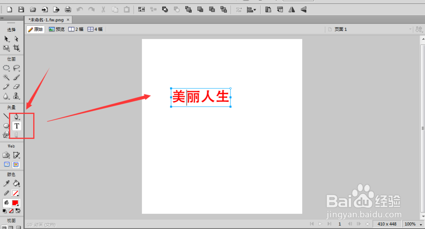Choose the Crop tool

click(x=17, y=48)
